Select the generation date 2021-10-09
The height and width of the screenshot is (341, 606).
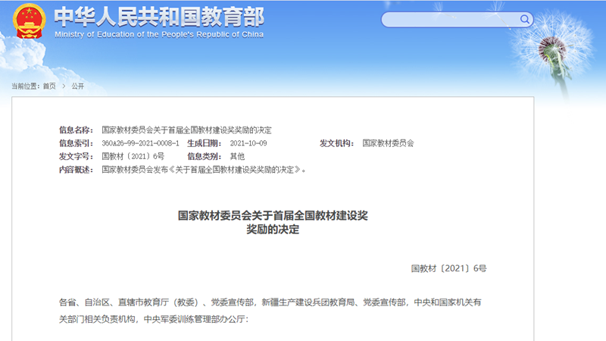(x=248, y=143)
